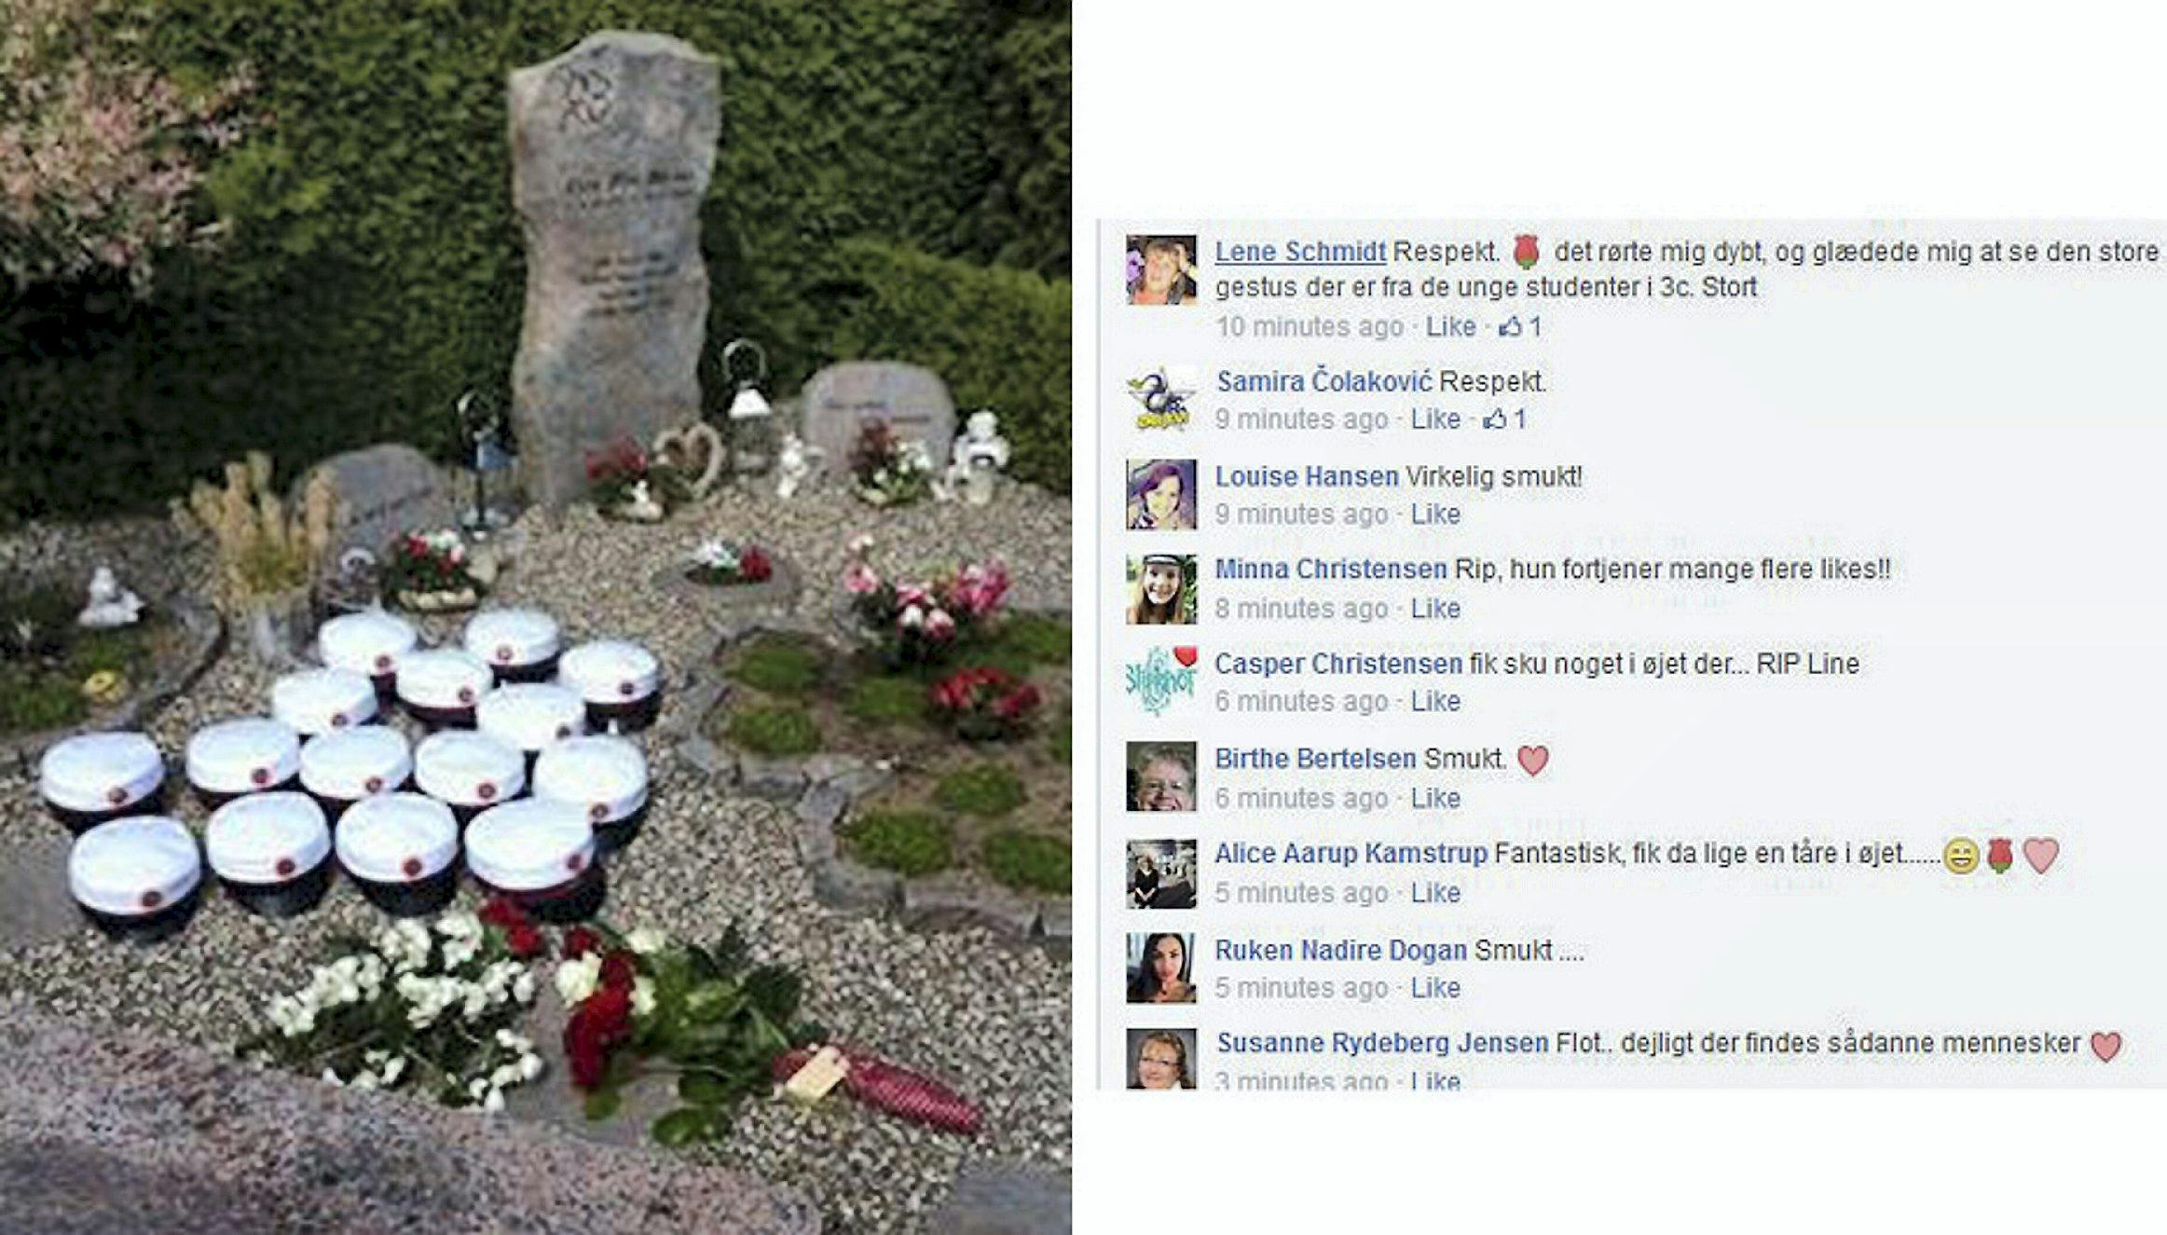Click Birthe Bertelsen's profile photo
This screenshot has height=1235, width=2167.
(x=1160, y=776)
